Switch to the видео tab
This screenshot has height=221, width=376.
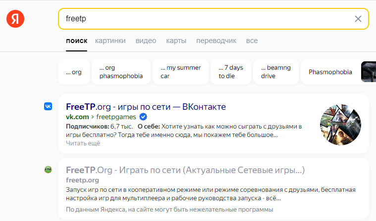[x=146, y=41]
